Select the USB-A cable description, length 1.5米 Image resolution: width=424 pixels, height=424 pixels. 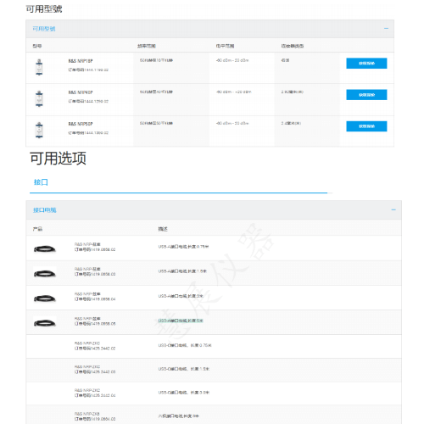click(182, 271)
